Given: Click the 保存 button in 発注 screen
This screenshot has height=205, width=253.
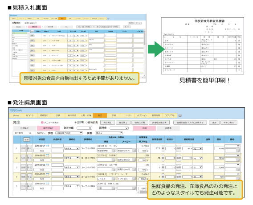Looking at the screenshot, I should [214, 123].
